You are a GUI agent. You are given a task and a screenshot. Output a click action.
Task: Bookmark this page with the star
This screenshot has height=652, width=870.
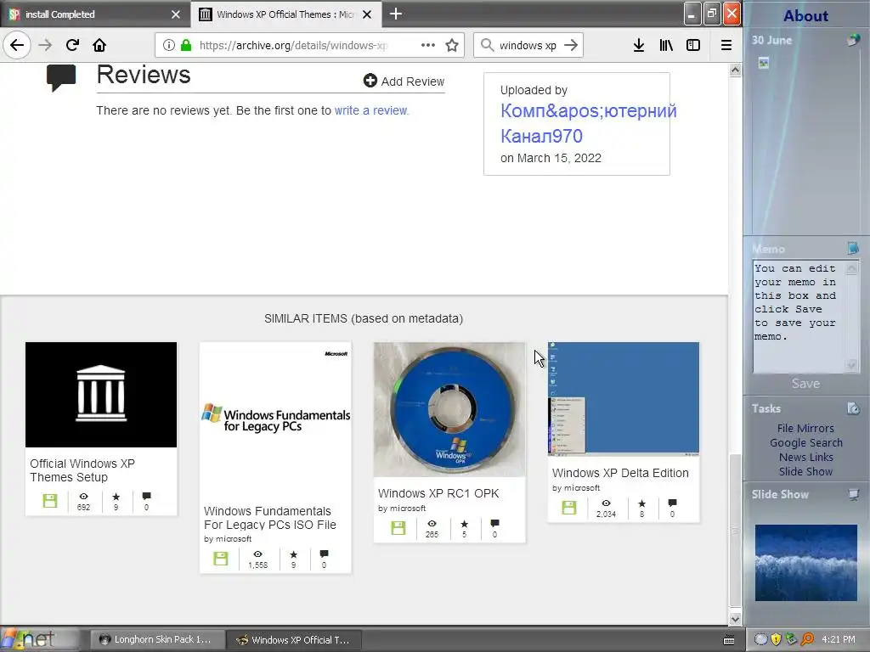[452, 45]
